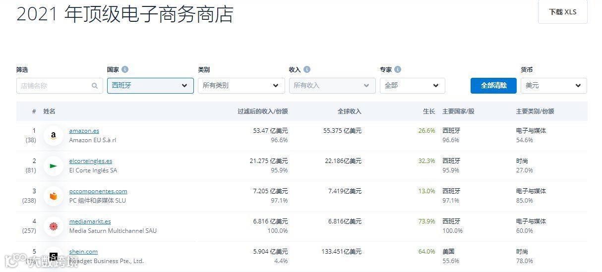
Task: Click info icon next to 收入
Action: pyautogui.click(x=307, y=70)
